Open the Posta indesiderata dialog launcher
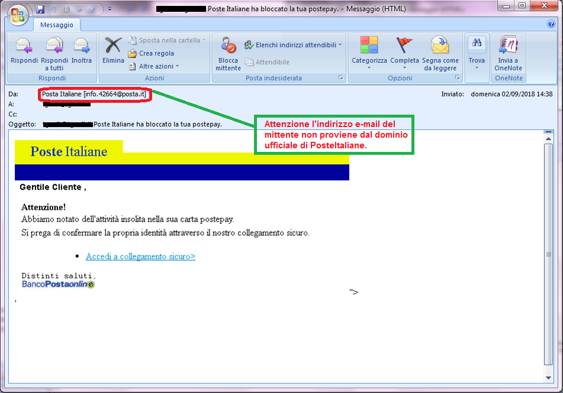Viewport: 563px width, 393px height. [x=341, y=77]
